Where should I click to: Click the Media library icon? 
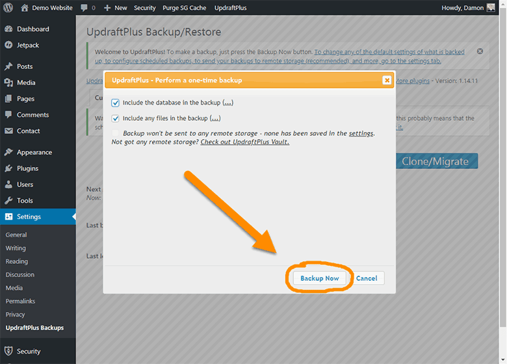[x=8, y=83]
